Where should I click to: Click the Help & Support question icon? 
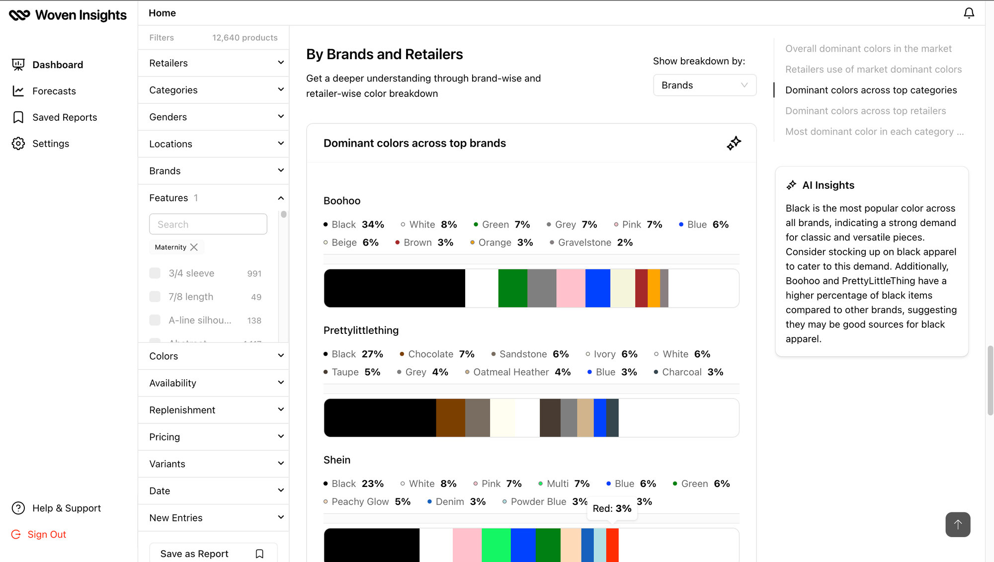click(x=18, y=508)
